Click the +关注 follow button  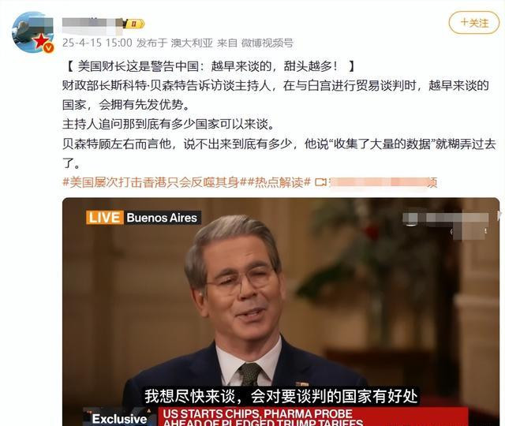click(474, 23)
